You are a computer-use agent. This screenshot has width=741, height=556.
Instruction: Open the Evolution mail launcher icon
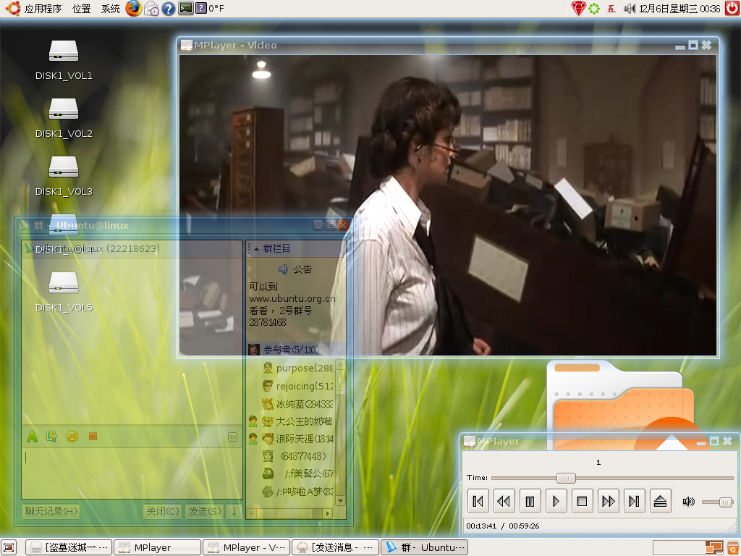[x=151, y=9]
